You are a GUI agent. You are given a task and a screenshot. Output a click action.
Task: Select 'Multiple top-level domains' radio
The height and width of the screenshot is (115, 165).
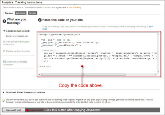pyautogui.click(x=4, y=51)
